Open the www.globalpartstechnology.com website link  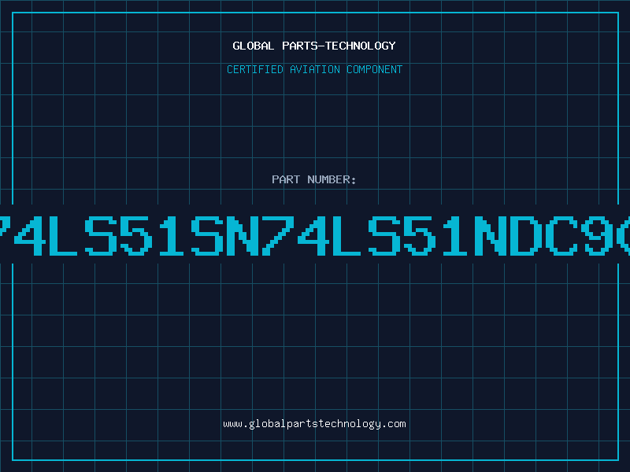click(x=314, y=424)
